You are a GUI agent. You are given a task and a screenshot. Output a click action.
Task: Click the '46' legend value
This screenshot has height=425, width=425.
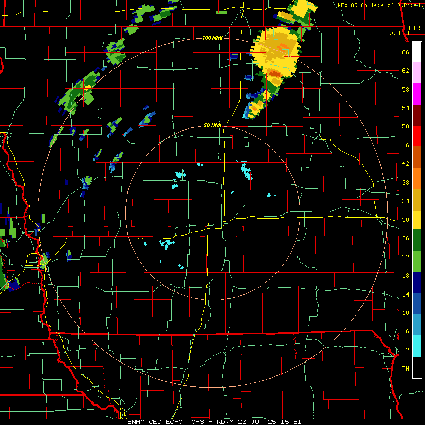(406, 145)
